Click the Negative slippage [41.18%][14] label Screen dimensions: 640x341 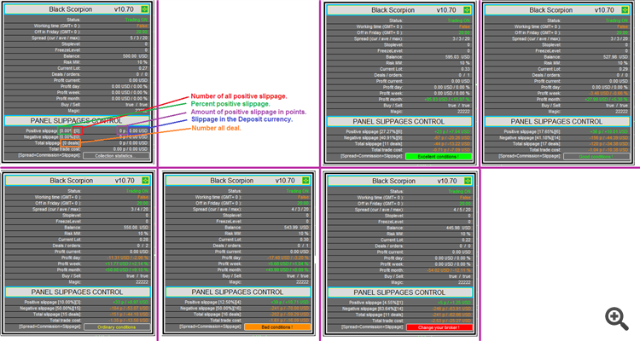[530, 138]
